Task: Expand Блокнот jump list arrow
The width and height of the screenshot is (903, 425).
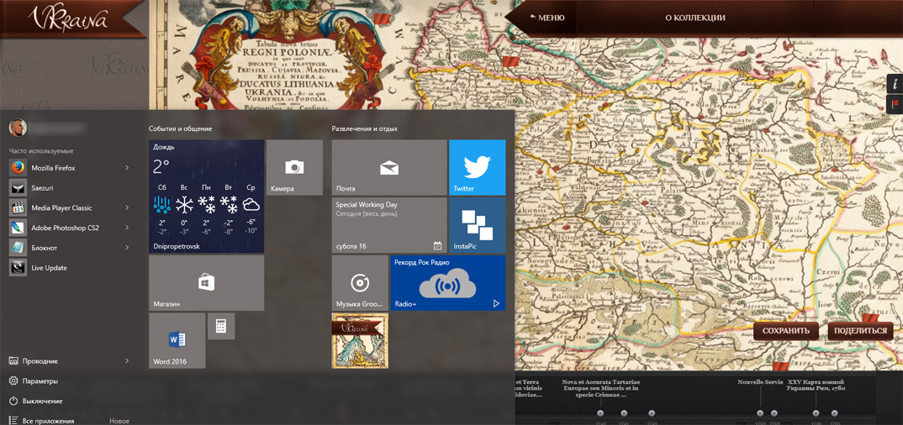Action: [127, 248]
